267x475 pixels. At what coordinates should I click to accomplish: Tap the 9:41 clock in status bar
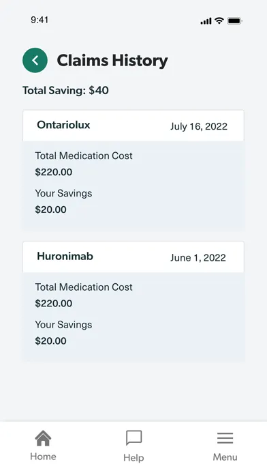tap(40, 20)
